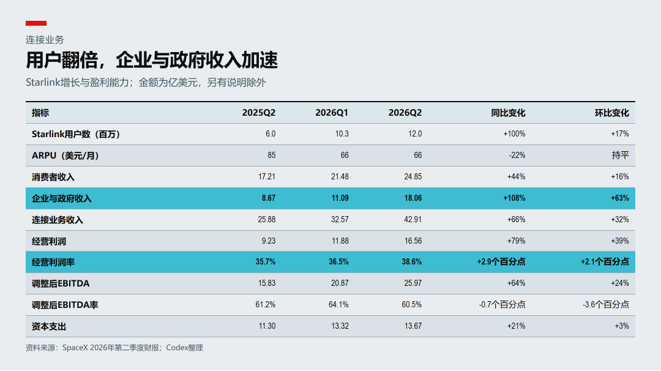Select the 13.67 capital expenditure cell
Screen dimensions: 661x371
point(413,326)
